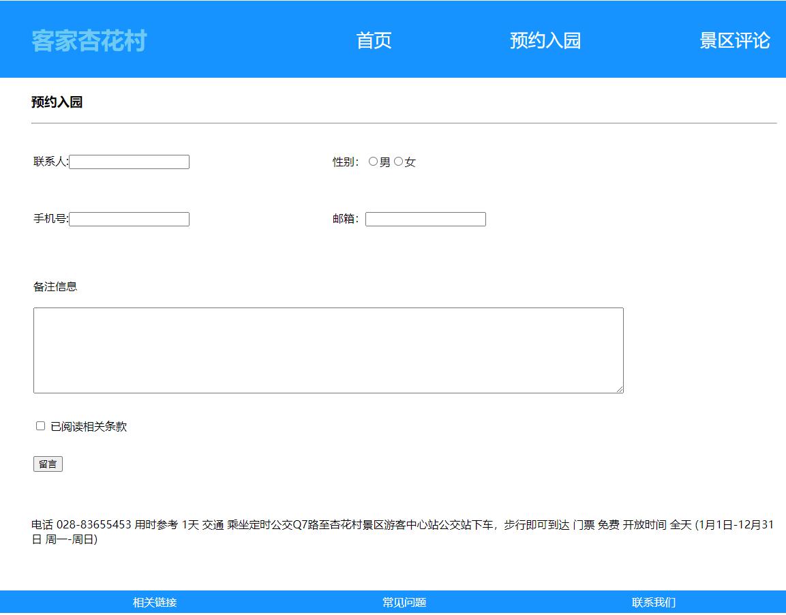Go to the 首页 navigation item

pyautogui.click(x=374, y=41)
